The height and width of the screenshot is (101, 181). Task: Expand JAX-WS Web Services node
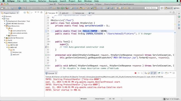click(5, 24)
